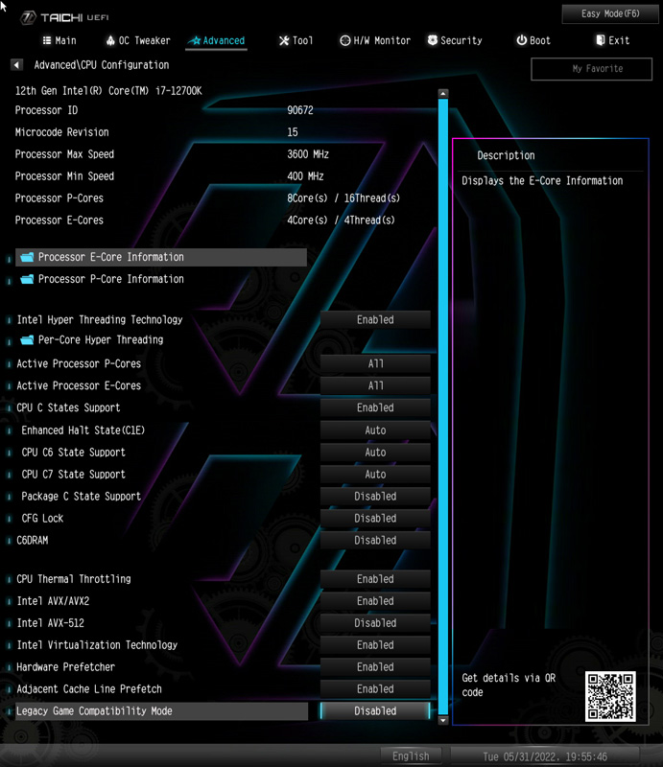This screenshot has height=767, width=663.
Task: Select the Advanced tab
Action: pos(218,40)
